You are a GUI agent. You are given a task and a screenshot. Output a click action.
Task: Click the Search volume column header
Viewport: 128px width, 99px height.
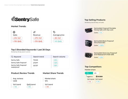tap(59, 57)
